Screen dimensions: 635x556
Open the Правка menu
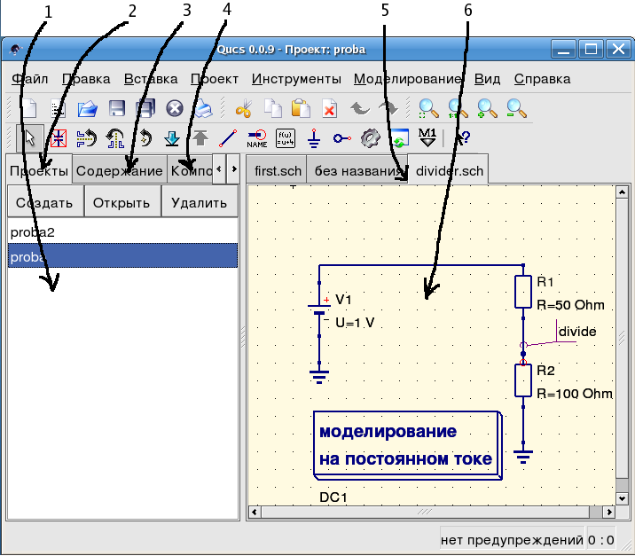[x=86, y=79]
